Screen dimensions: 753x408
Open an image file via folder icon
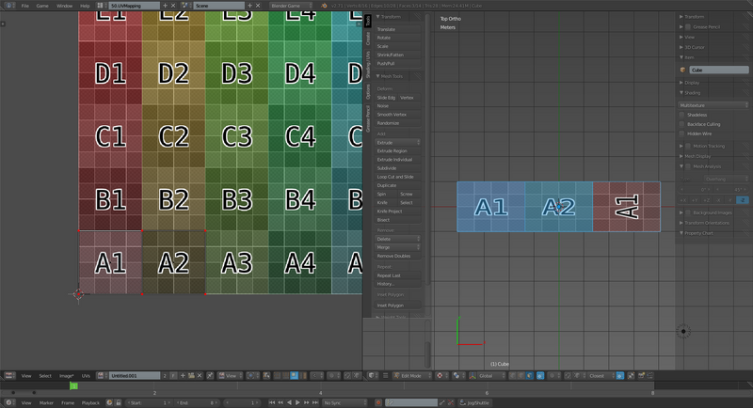[x=191, y=376]
